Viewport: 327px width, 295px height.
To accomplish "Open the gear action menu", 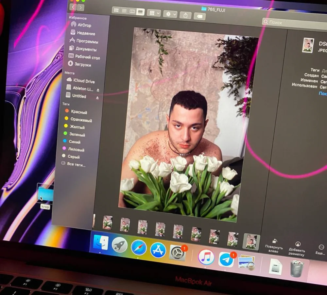I will (x=170, y=14).
